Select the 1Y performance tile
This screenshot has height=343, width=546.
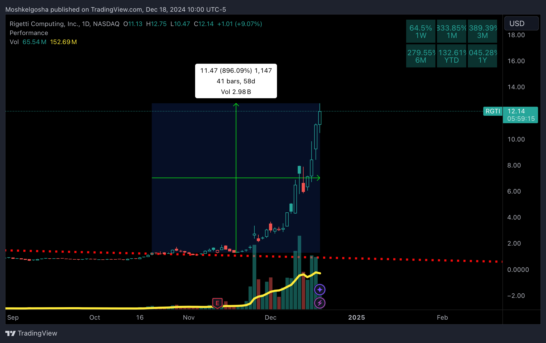tap(482, 56)
